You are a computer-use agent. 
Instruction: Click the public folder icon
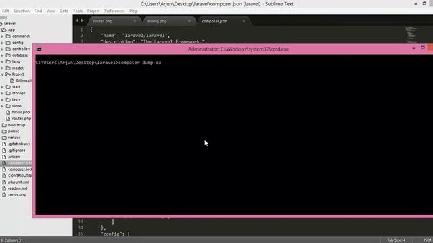coord(4,131)
